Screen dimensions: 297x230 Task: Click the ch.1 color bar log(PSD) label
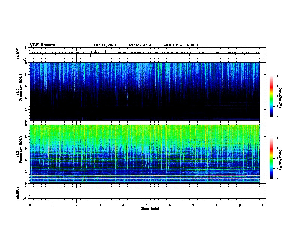[280, 98]
